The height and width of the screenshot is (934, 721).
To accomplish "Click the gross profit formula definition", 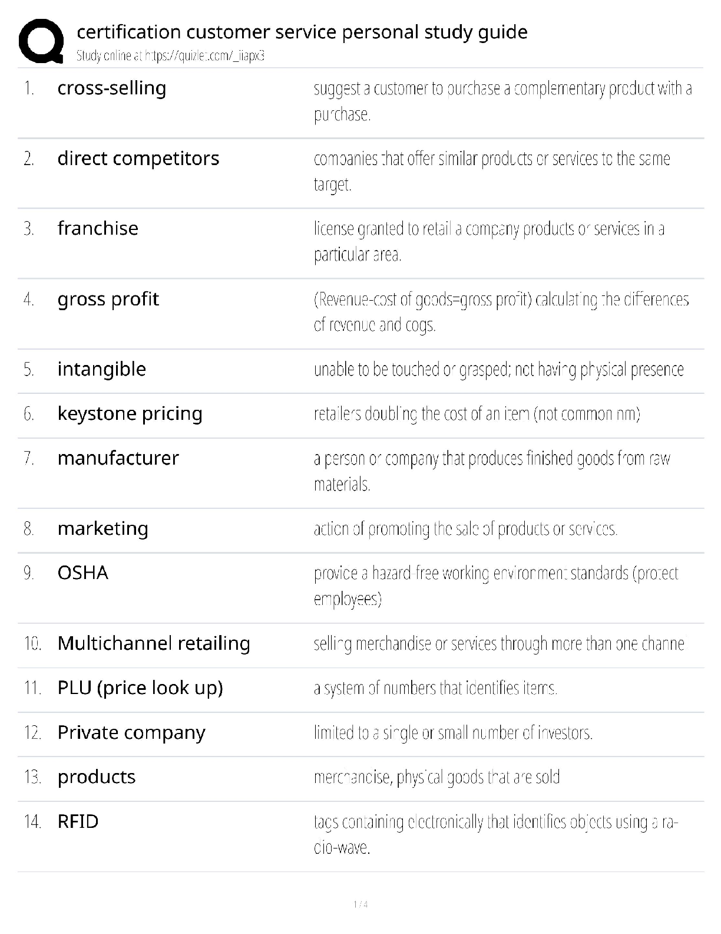I will [501, 312].
